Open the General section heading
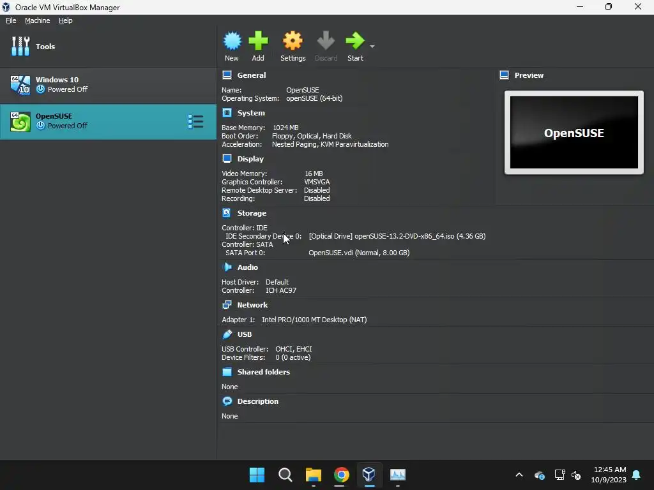The image size is (654, 490). coord(252,75)
